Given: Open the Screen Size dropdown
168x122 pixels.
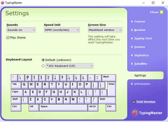Looking at the screenshot, I should (x=105, y=30).
